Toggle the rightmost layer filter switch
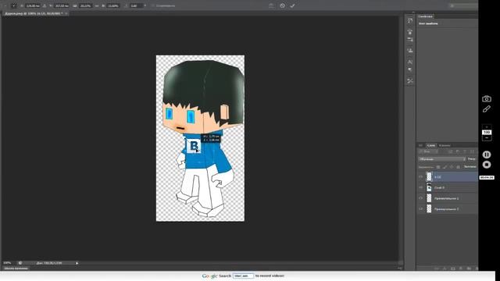500x281 pixels. (x=473, y=151)
